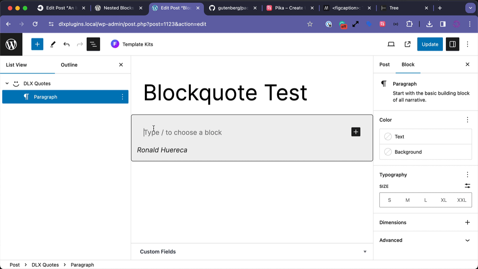
Task: Open the WordPress logo menu
Action: click(11, 44)
